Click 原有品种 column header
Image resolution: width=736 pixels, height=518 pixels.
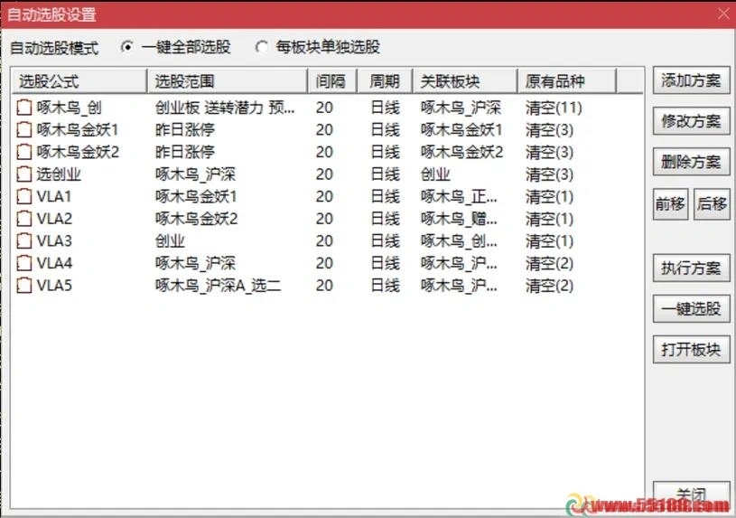pos(566,81)
